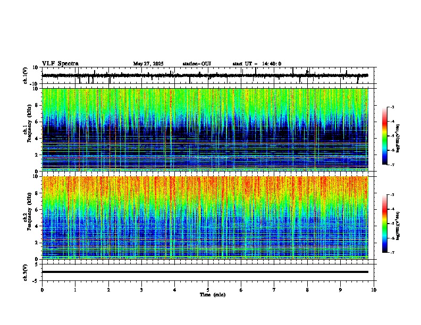Click the '-3' value on ch.1 colorbar

[392, 107]
